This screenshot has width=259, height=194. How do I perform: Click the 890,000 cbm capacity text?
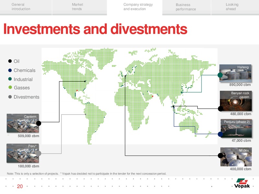pyautogui.click(x=240, y=85)
